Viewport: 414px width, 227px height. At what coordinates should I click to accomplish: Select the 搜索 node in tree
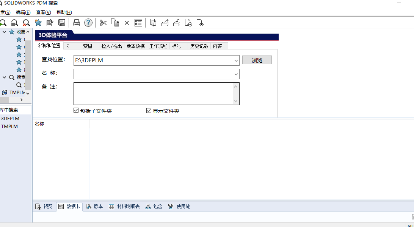21,77
